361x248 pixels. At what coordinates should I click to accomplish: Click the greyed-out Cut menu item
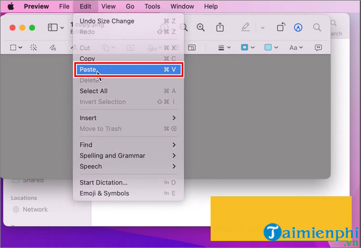(x=128, y=48)
